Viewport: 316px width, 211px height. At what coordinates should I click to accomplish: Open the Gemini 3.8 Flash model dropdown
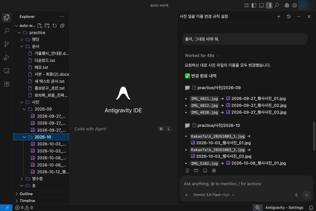(214, 195)
